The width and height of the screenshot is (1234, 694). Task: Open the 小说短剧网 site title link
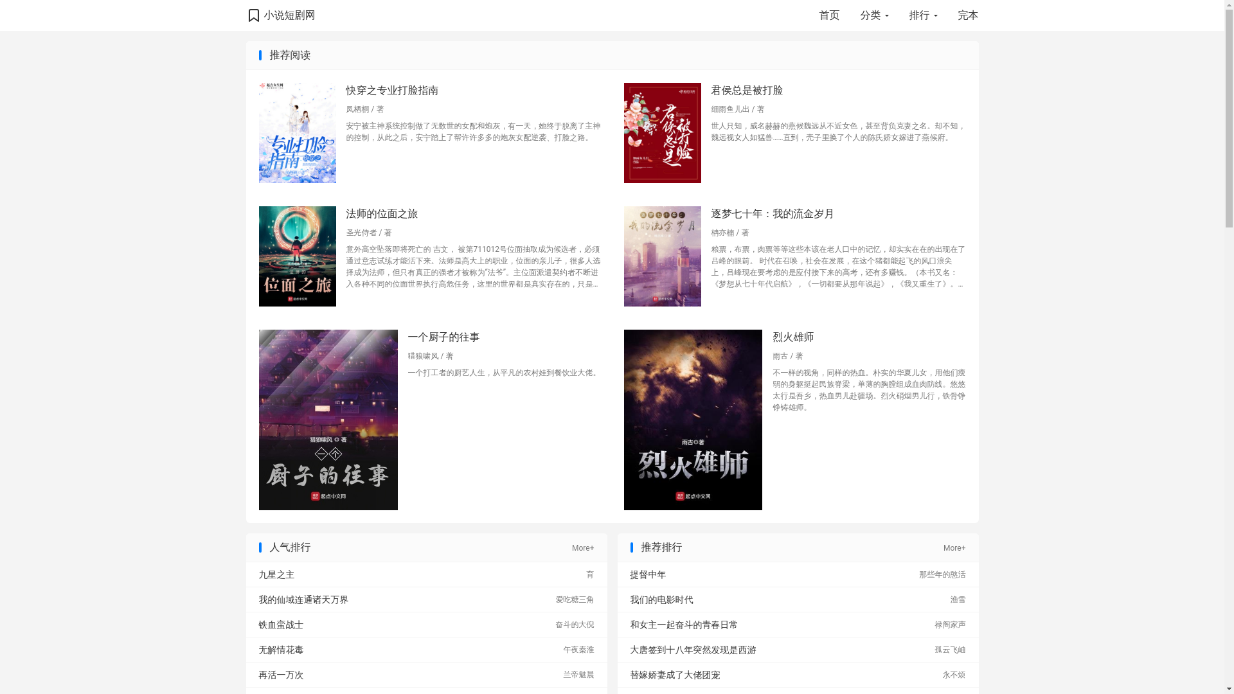(x=289, y=15)
